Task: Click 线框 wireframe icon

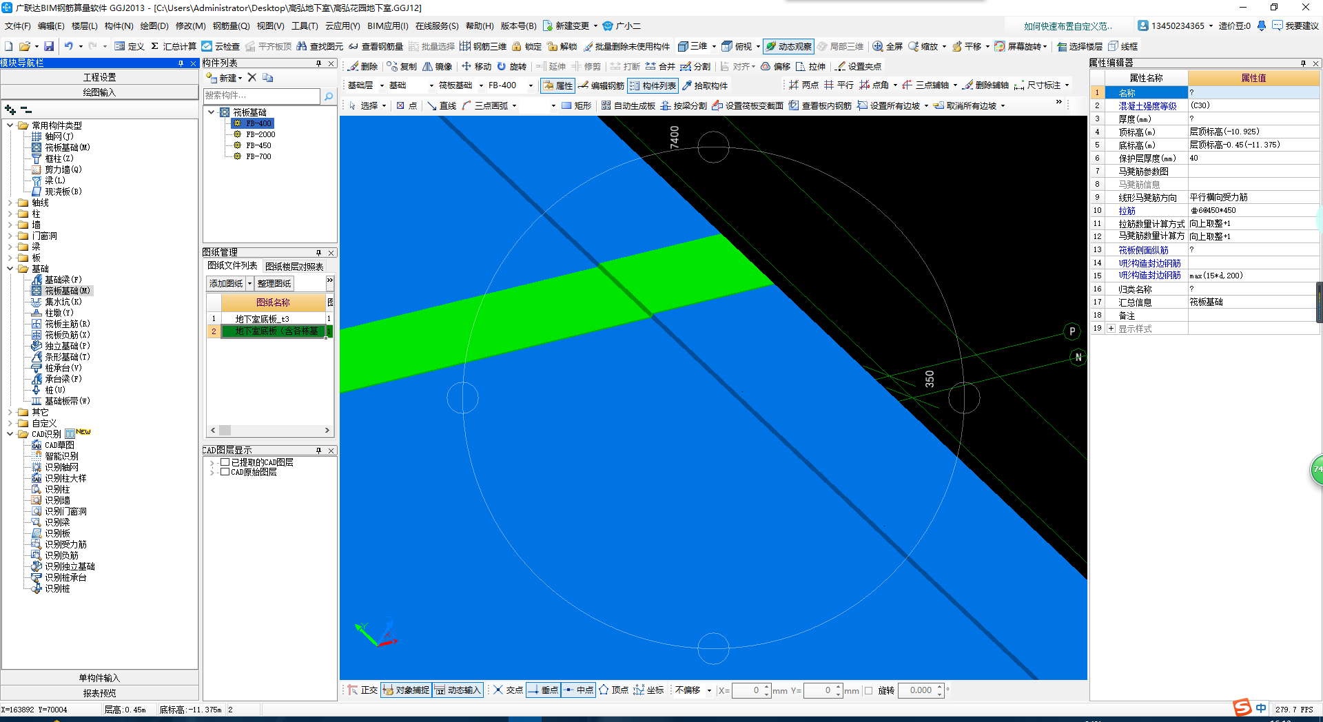Action: (x=1113, y=46)
